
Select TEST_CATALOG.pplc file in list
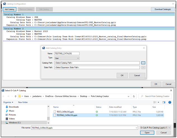point(63,111)
